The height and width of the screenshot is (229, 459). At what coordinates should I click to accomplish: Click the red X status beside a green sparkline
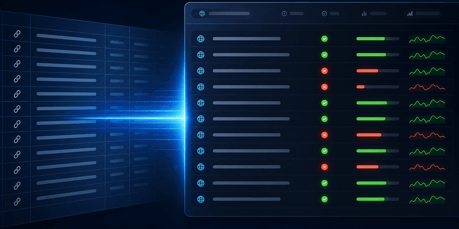coord(324,70)
